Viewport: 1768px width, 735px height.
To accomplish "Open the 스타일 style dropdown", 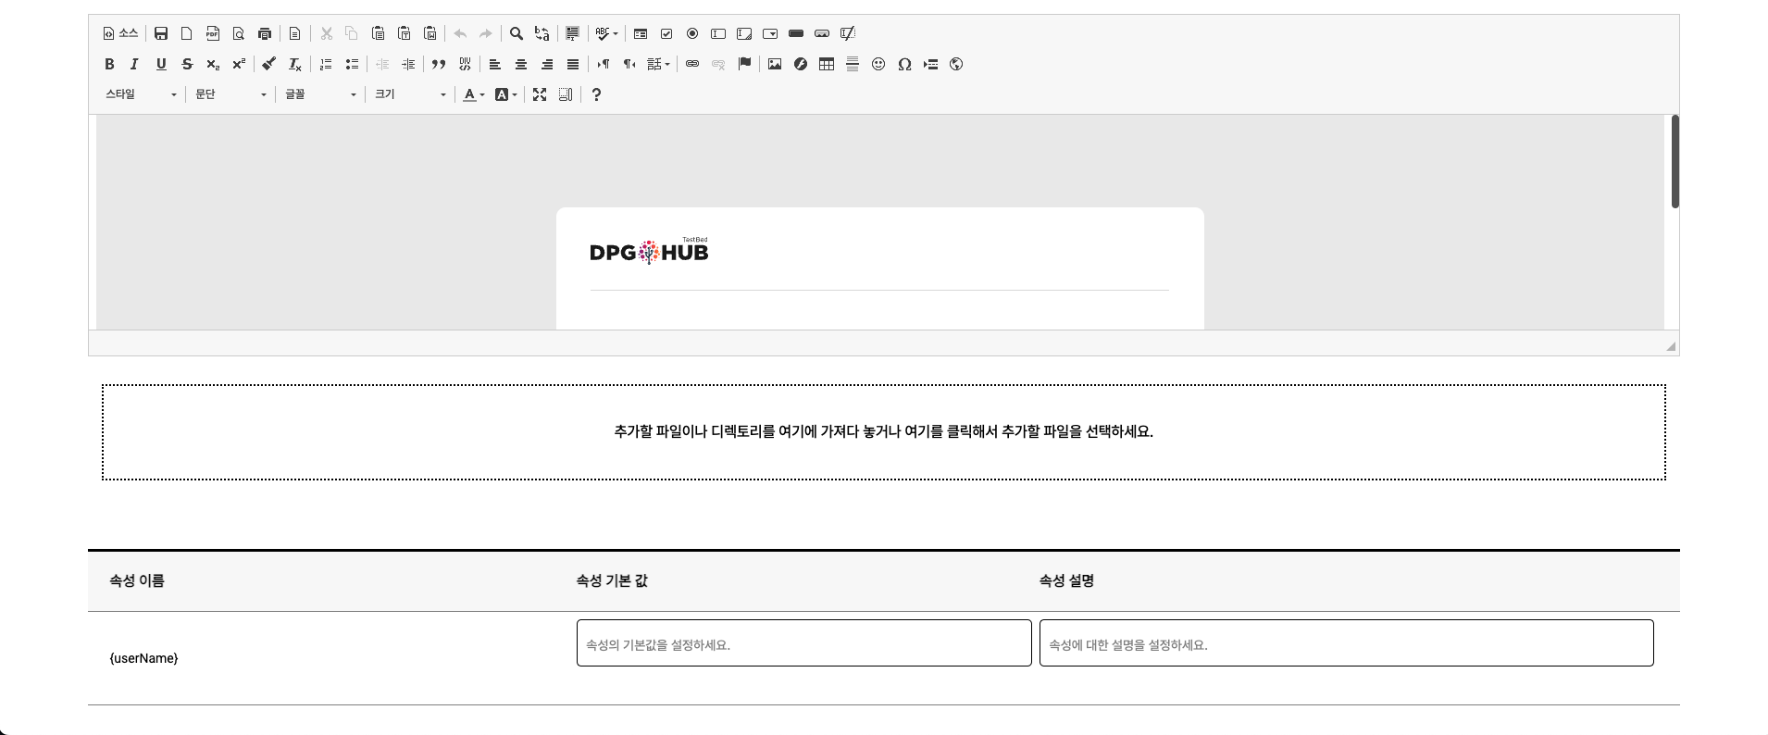I will coord(141,94).
